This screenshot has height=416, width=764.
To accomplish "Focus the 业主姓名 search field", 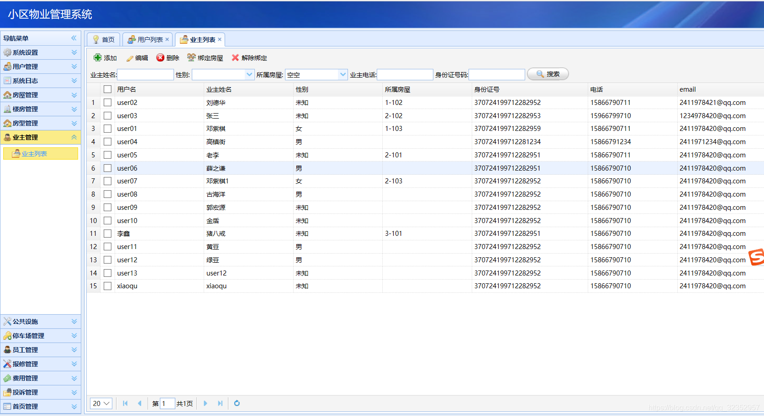I will click(x=146, y=74).
